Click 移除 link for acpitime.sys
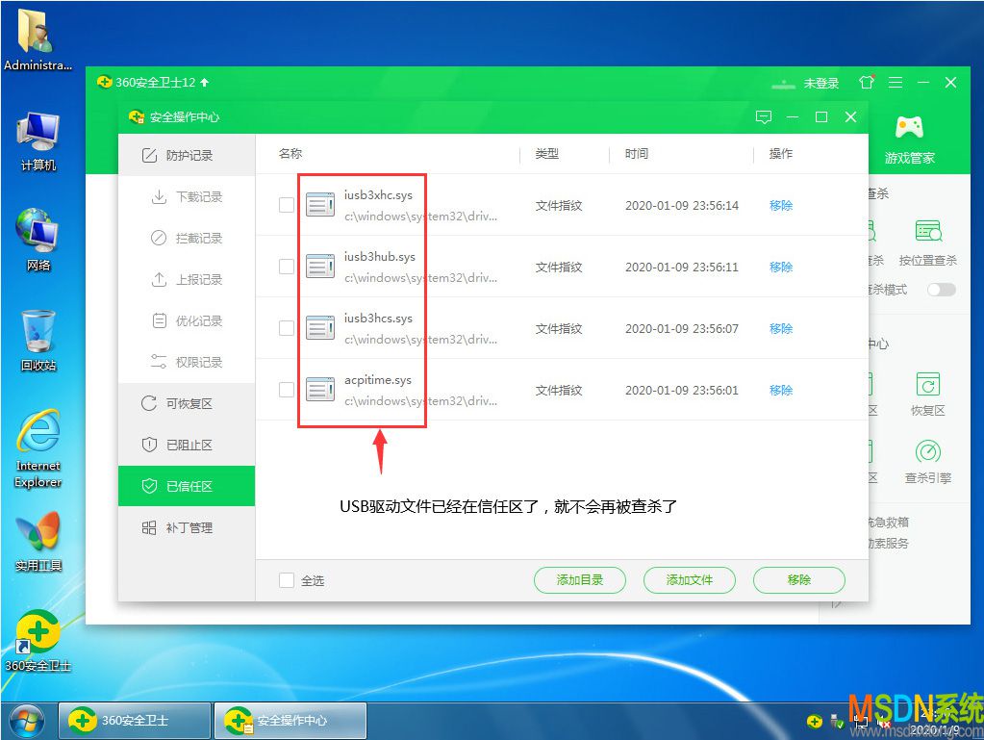This screenshot has height=740, width=984. point(781,390)
